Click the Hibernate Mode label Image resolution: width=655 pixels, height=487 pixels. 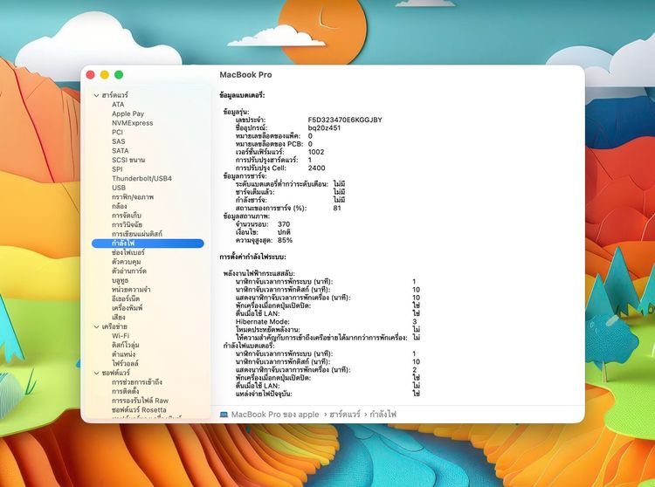click(262, 321)
